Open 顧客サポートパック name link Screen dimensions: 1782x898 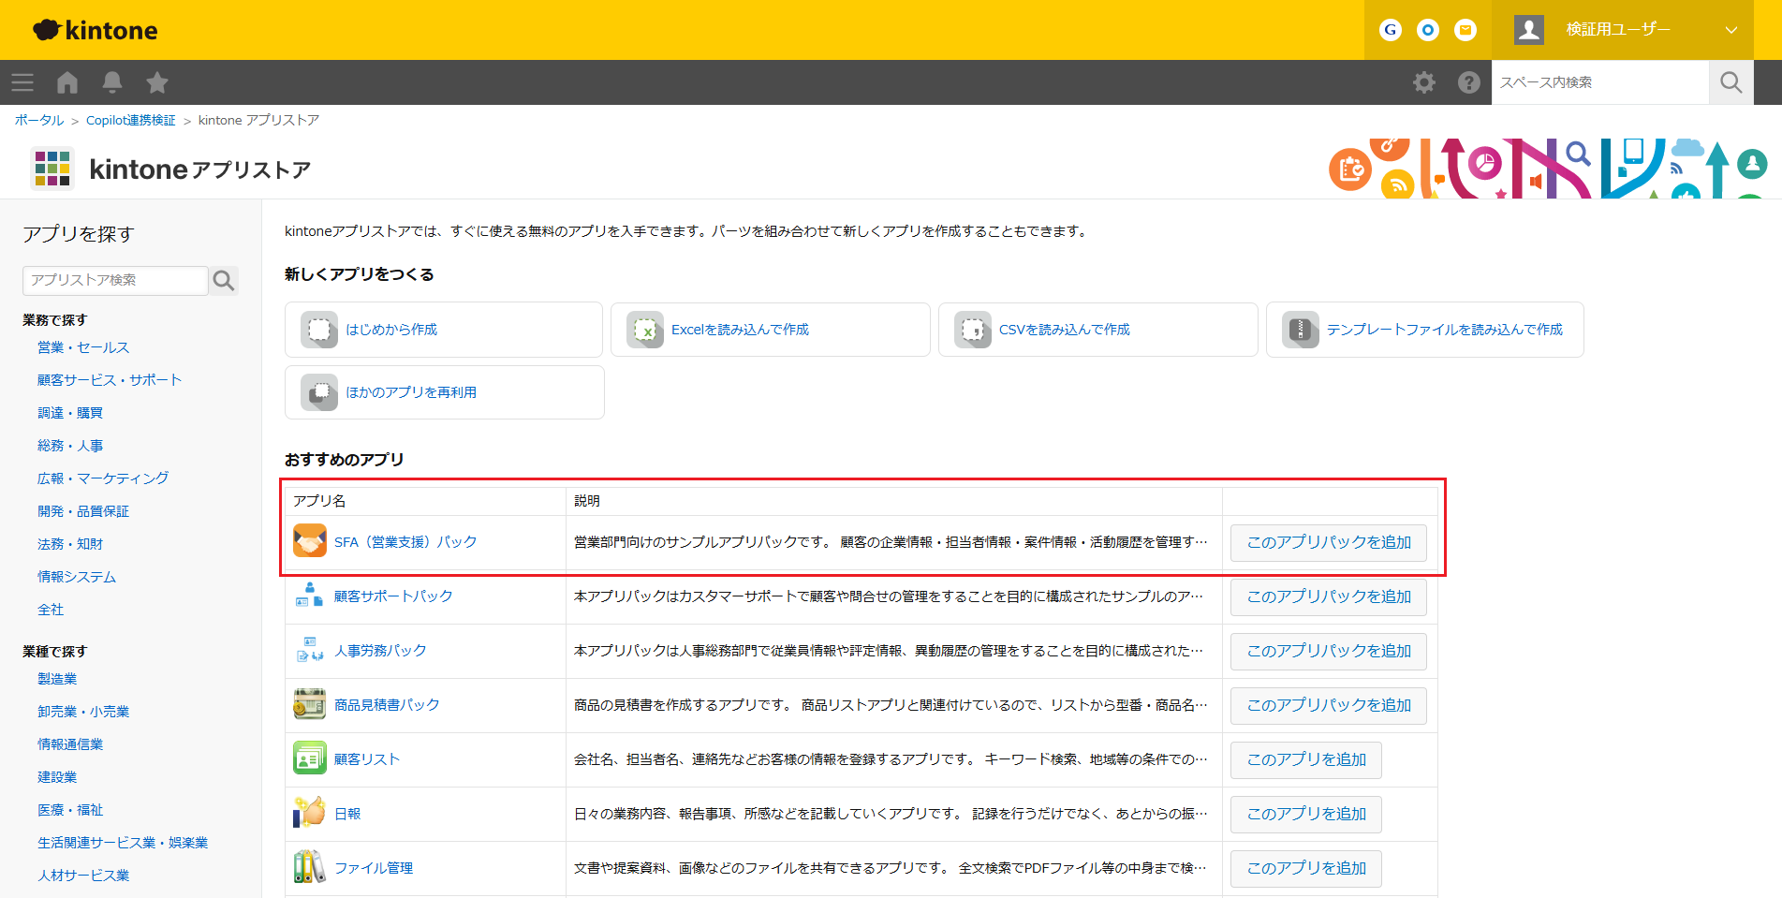pyautogui.click(x=393, y=596)
